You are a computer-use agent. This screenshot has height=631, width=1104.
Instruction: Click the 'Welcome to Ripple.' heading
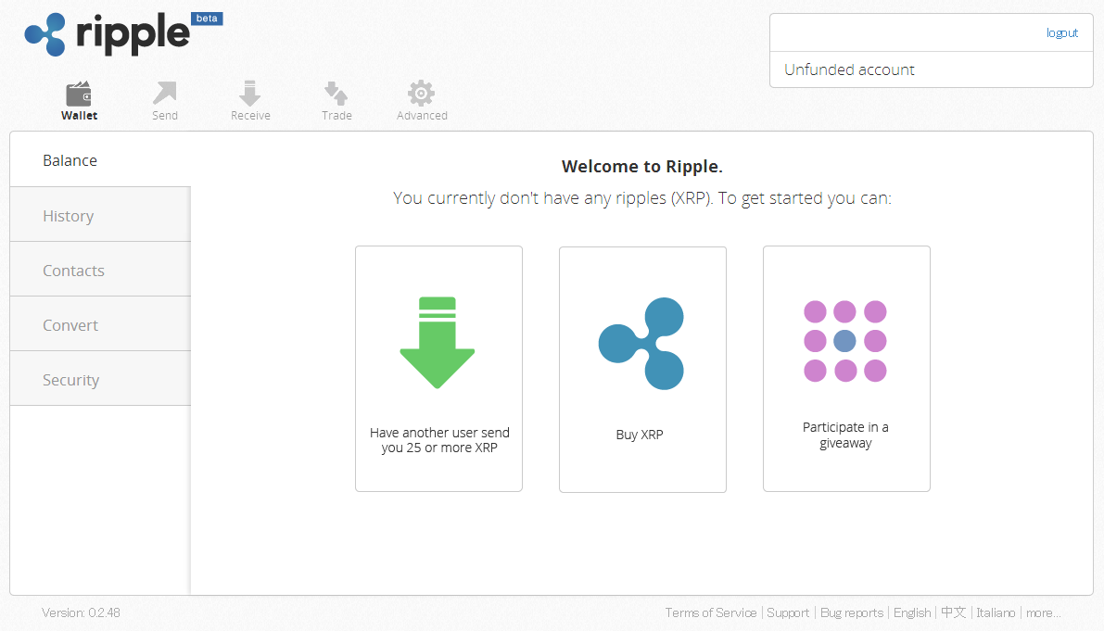641,167
